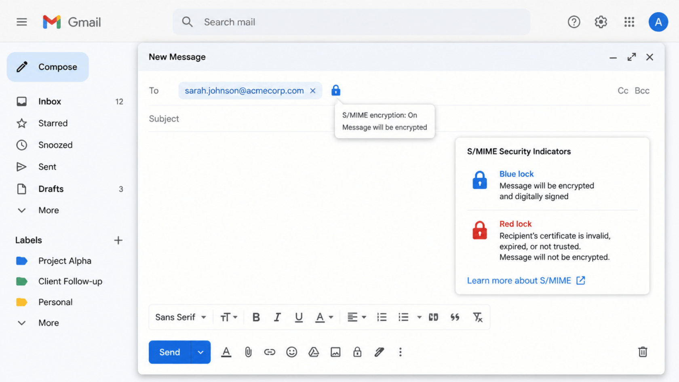Screen dimensions: 679x382
Task: Create new label with plus icon
Action: [x=118, y=240]
